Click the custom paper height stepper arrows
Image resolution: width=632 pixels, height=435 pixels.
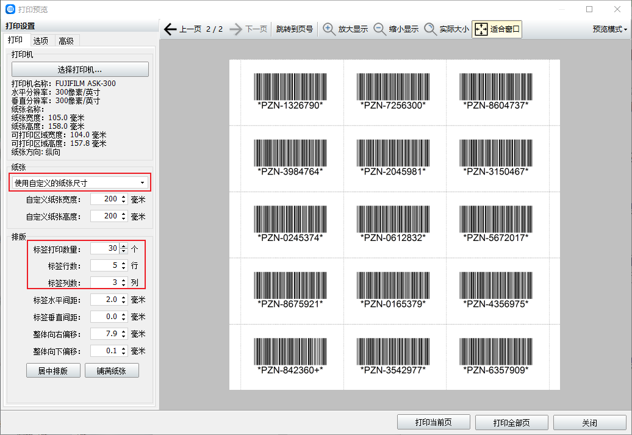coord(124,216)
